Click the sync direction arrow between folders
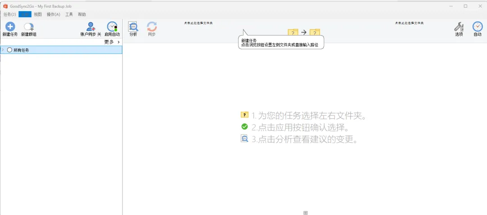487x215 pixels. (304, 32)
